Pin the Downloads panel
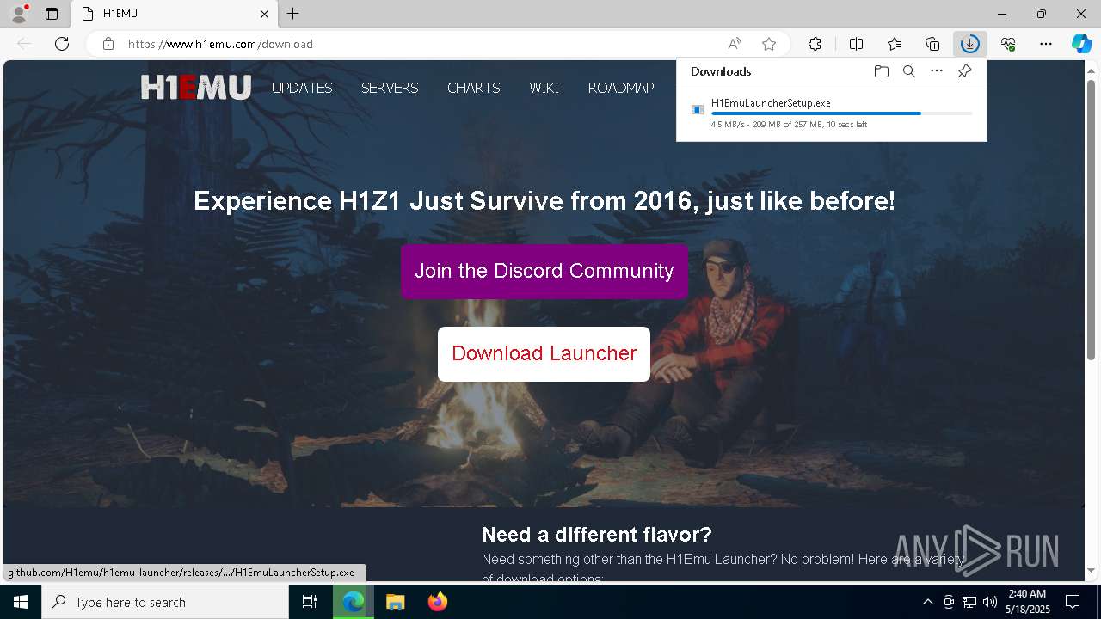1101x619 pixels. [x=964, y=71]
